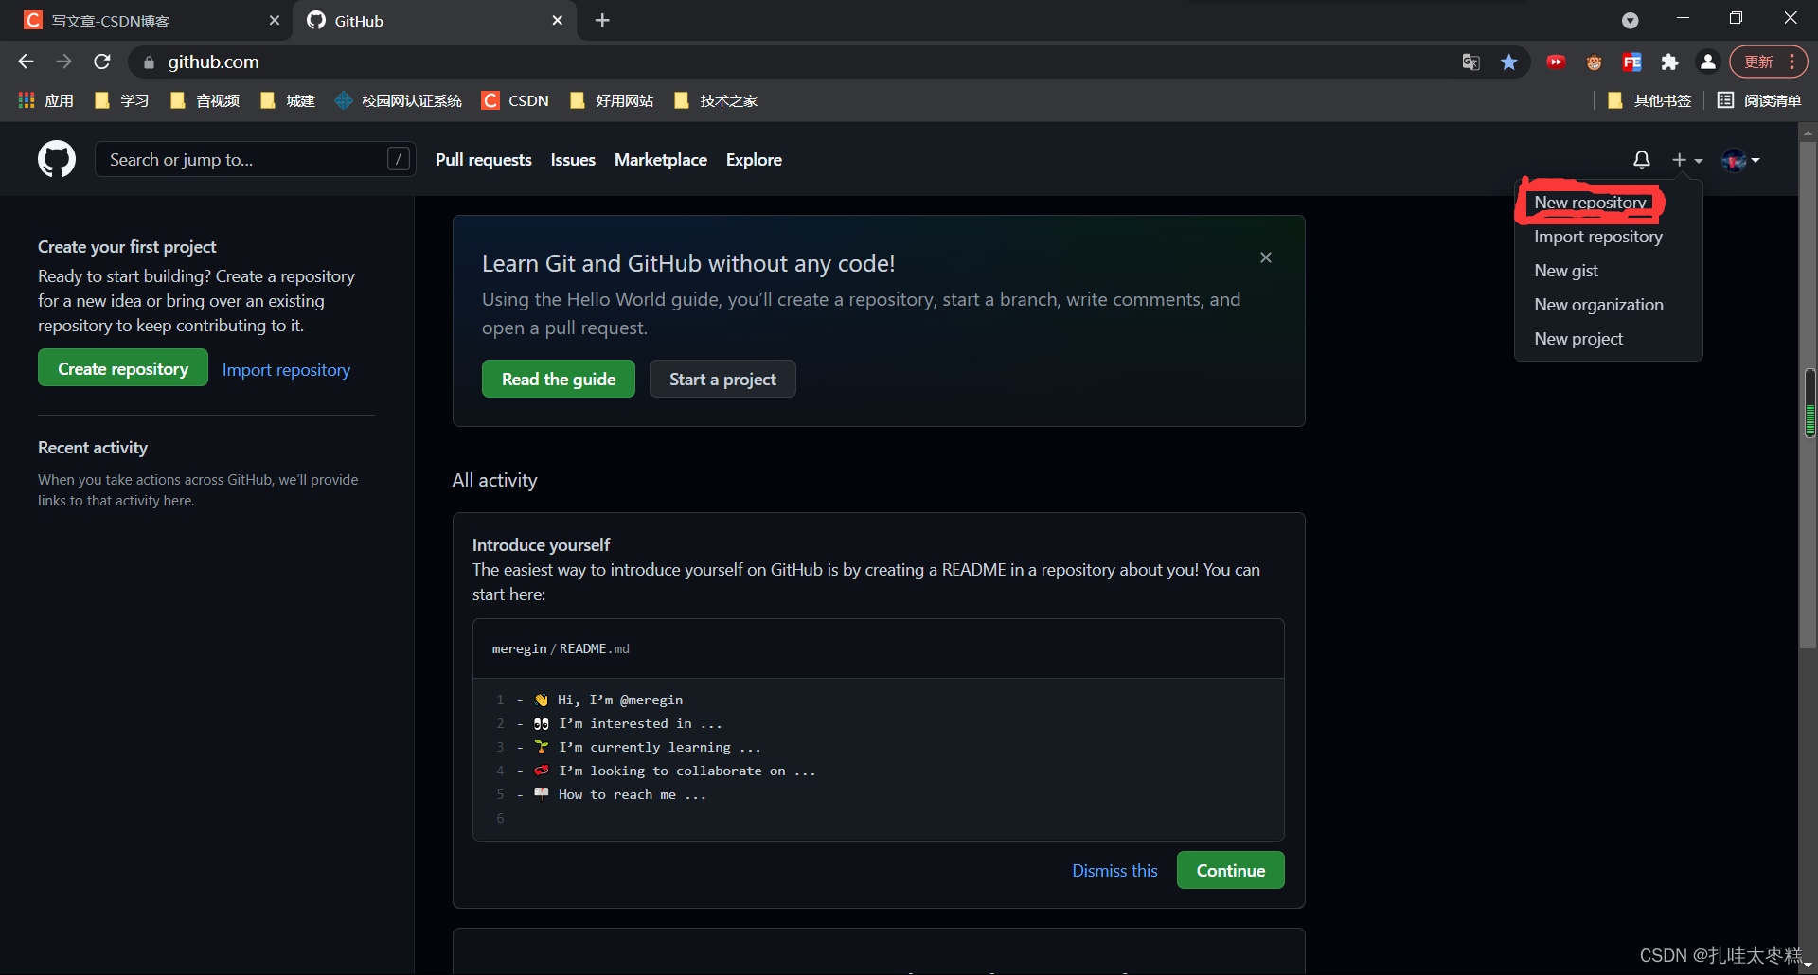
Task: Click the green Continue button
Action: (1230, 870)
